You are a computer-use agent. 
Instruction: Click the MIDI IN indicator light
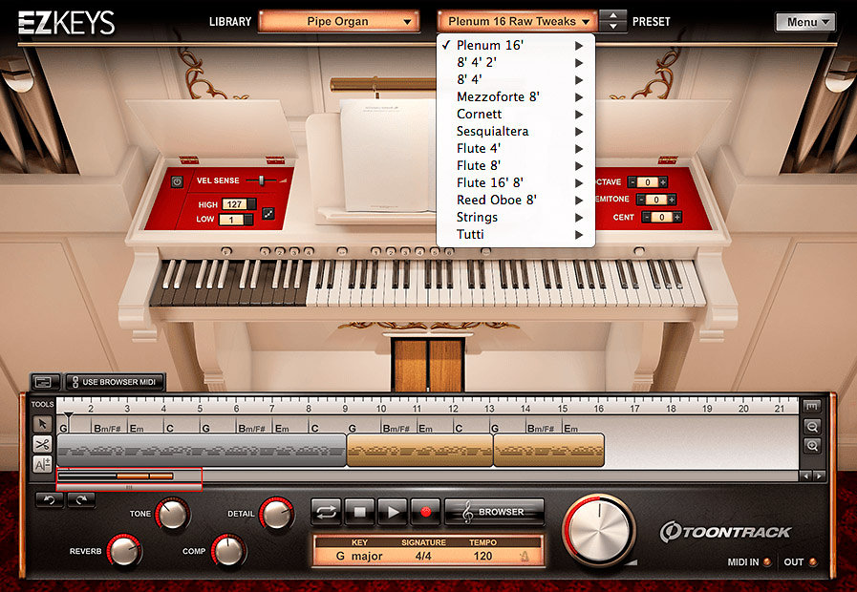click(x=767, y=562)
